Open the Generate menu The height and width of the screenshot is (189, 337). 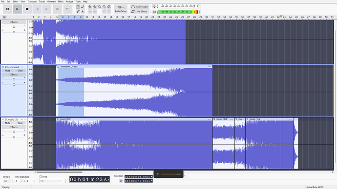[x=52, y=1]
